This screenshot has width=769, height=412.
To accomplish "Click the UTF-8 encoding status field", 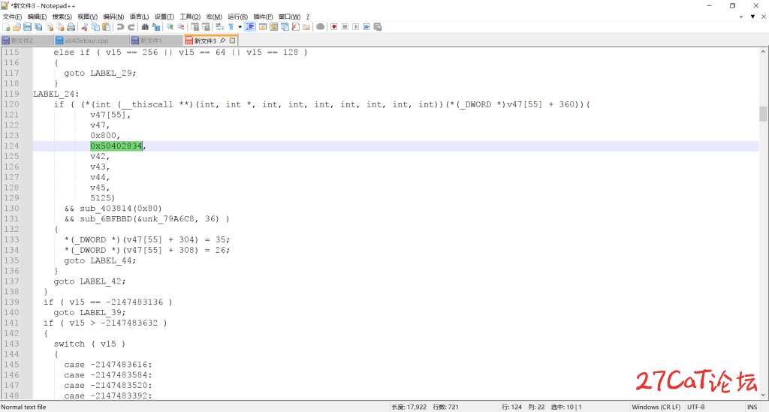I will point(696,407).
